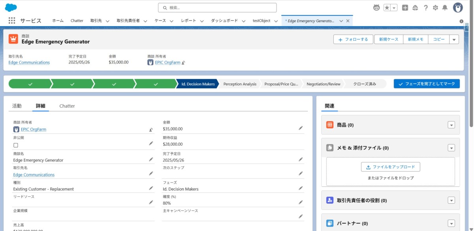Viewport: 474px width, 231px height.
Task: Edit リードソース field pencil icon
Action: (151, 202)
